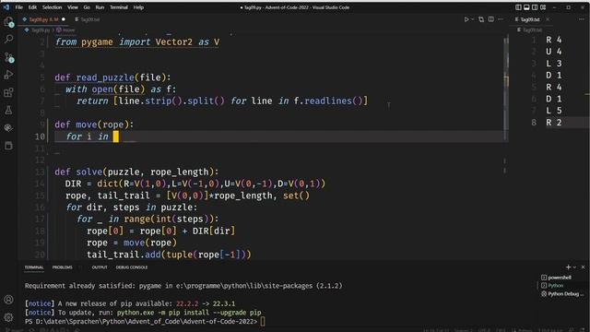Viewport: 590px width, 332px height.
Task: Open the Run and Debug view
Action: coord(8,75)
